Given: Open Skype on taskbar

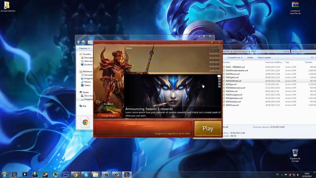Looking at the screenshot, I should 85,175.
